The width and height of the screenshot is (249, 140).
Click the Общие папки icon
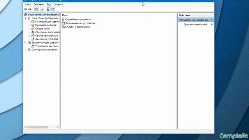[33, 28]
